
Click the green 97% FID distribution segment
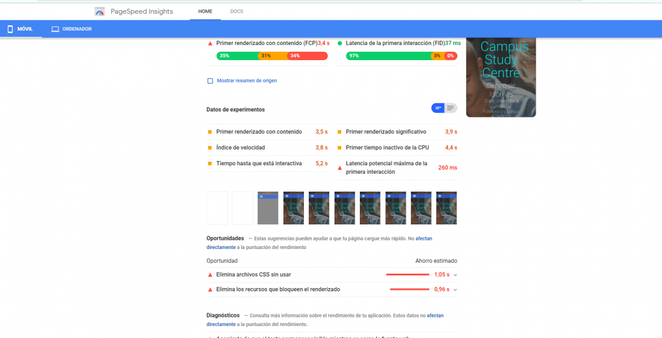tap(388, 56)
